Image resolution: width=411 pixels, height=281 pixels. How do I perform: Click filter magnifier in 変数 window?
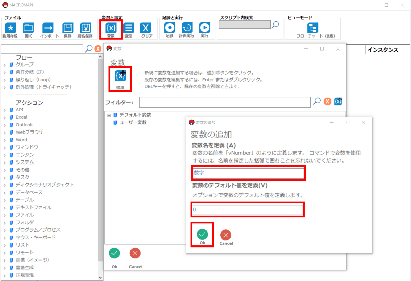point(317,101)
